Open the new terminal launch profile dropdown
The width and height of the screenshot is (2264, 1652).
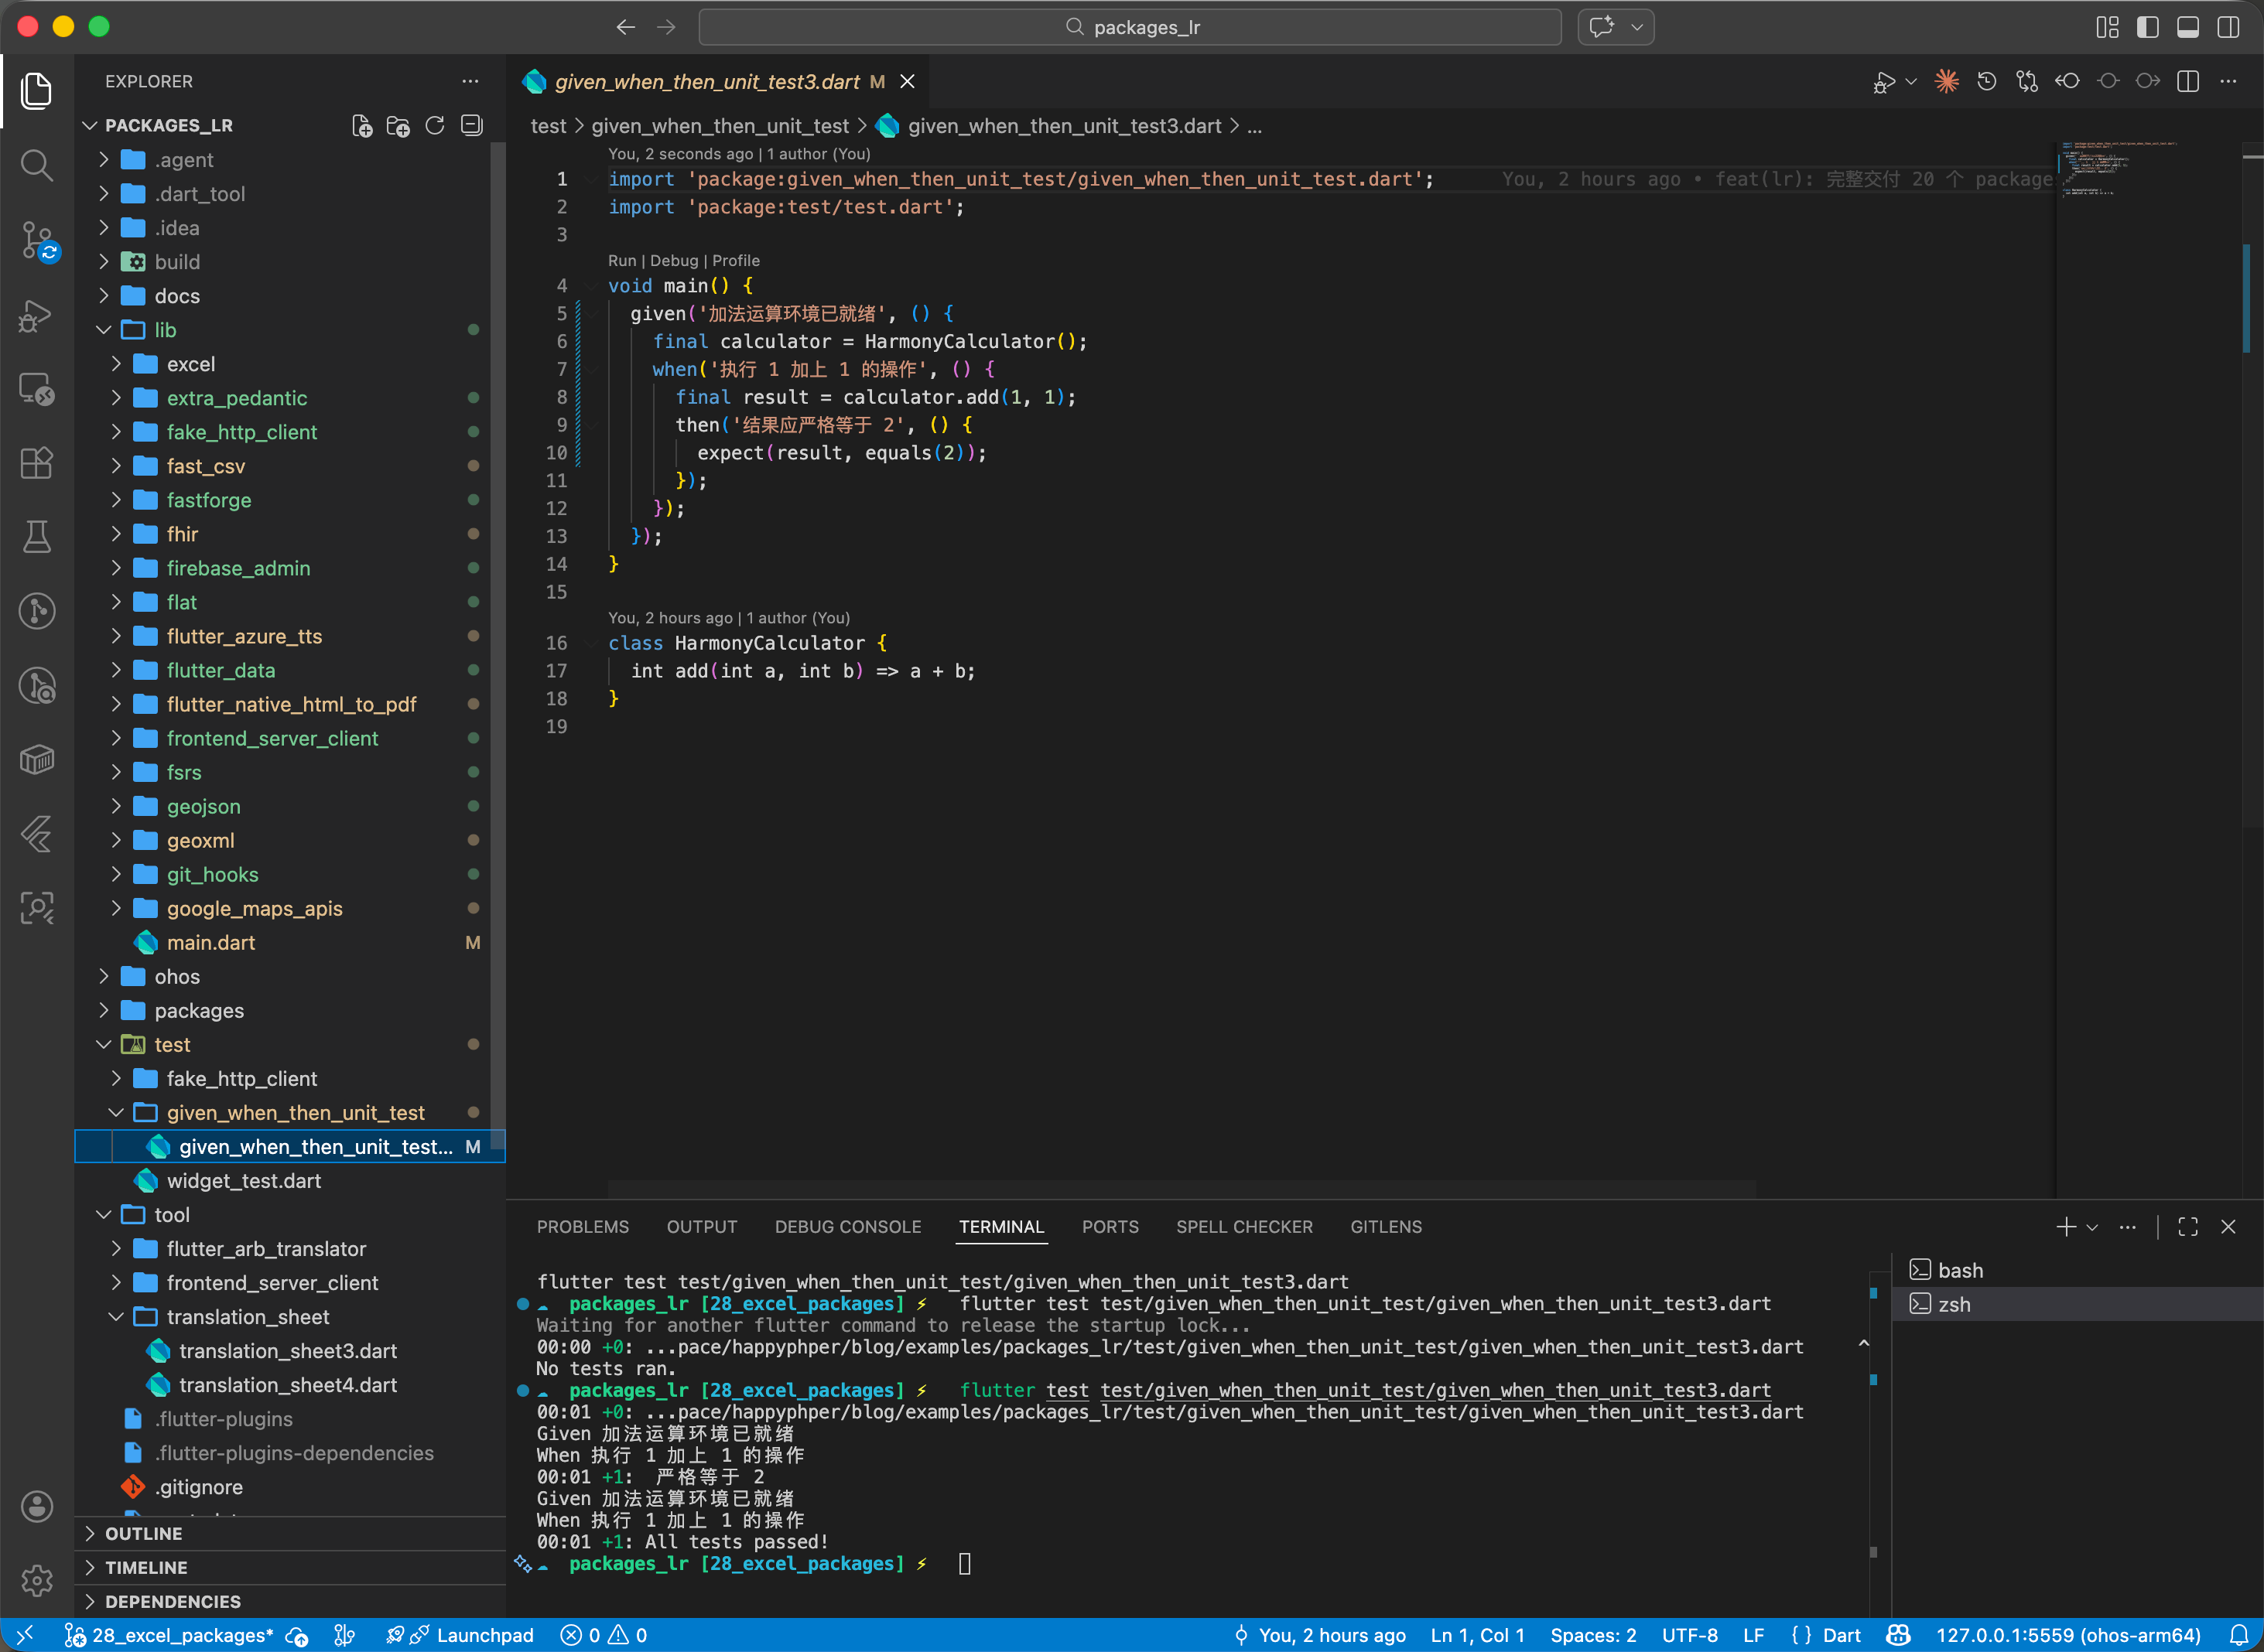click(2092, 1227)
